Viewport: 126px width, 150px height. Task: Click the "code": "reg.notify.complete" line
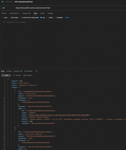pyautogui.click(x=30, y=134)
